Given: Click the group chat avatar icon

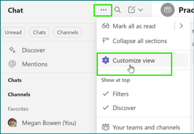Looking at the screenshot, I should pos(168,10).
